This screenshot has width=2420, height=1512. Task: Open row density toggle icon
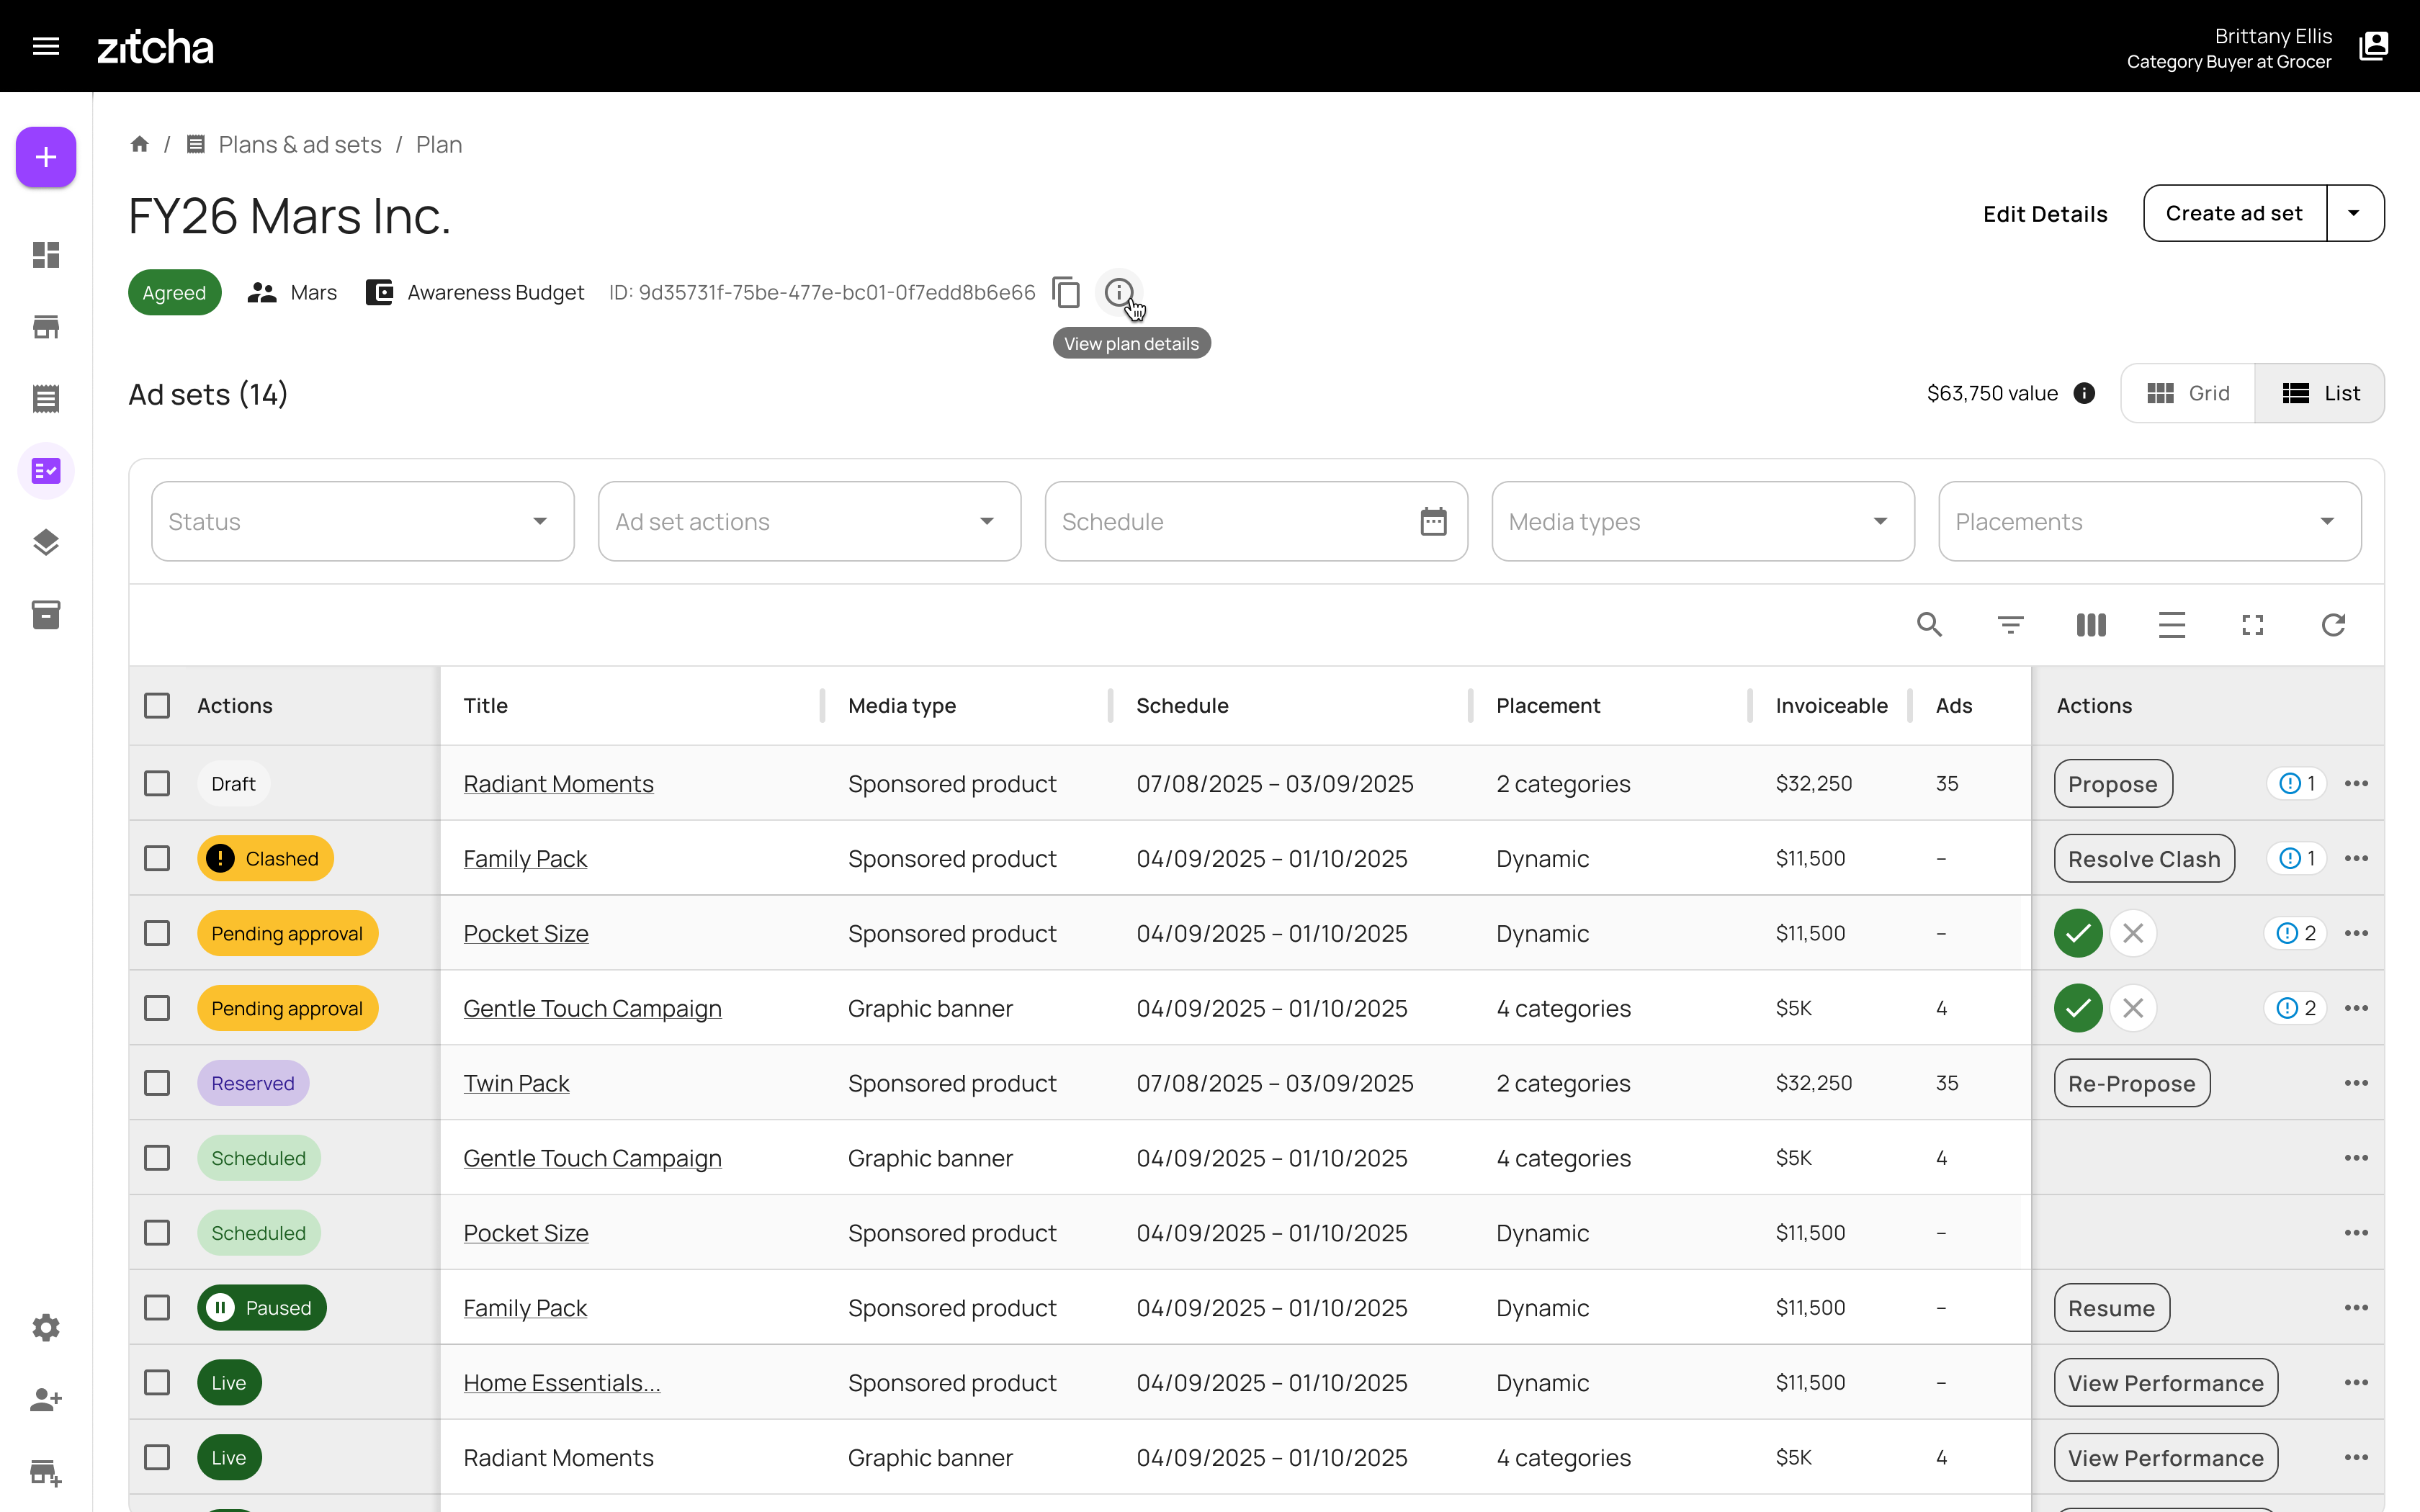pyautogui.click(x=2171, y=625)
